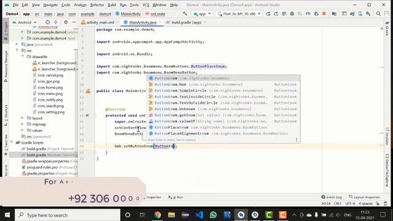Select ButtonEnum.TextInsideCircle suggestion
This screenshot has width=393, height=221.
(x=223, y=97)
